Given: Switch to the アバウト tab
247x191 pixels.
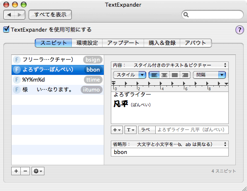Looking at the screenshot, I should (x=196, y=43).
